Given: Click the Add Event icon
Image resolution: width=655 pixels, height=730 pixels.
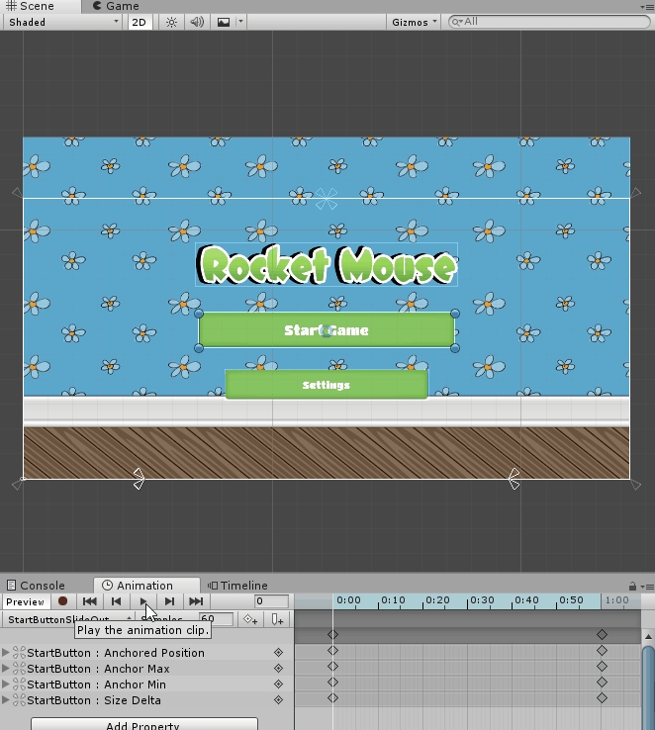Looking at the screenshot, I should coord(277,620).
